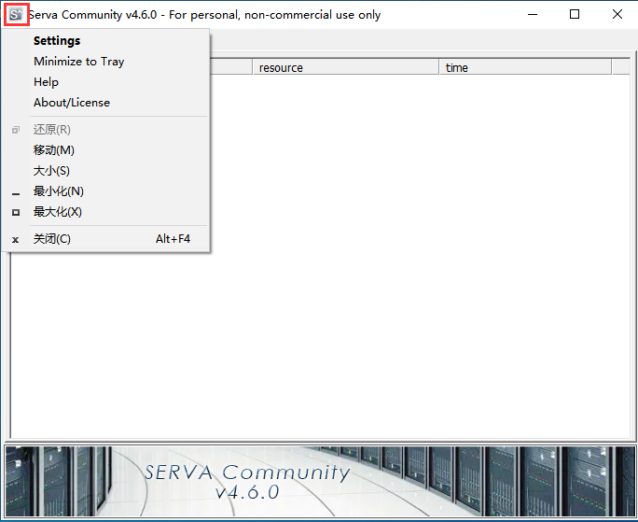This screenshot has height=522, width=638.
Task: Choose 最小化(N) minimize entry
Action: coord(105,191)
